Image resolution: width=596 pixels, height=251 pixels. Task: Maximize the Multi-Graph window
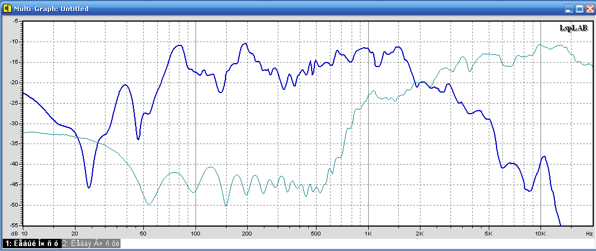coord(579,9)
